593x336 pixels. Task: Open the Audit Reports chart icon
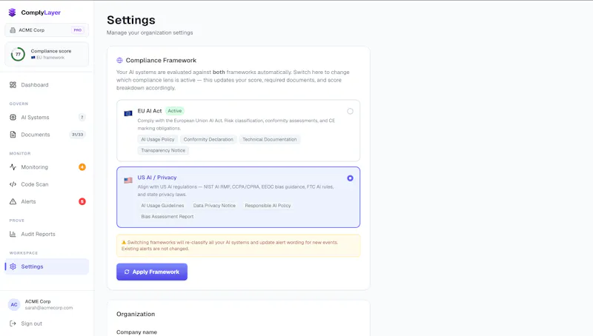point(13,234)
